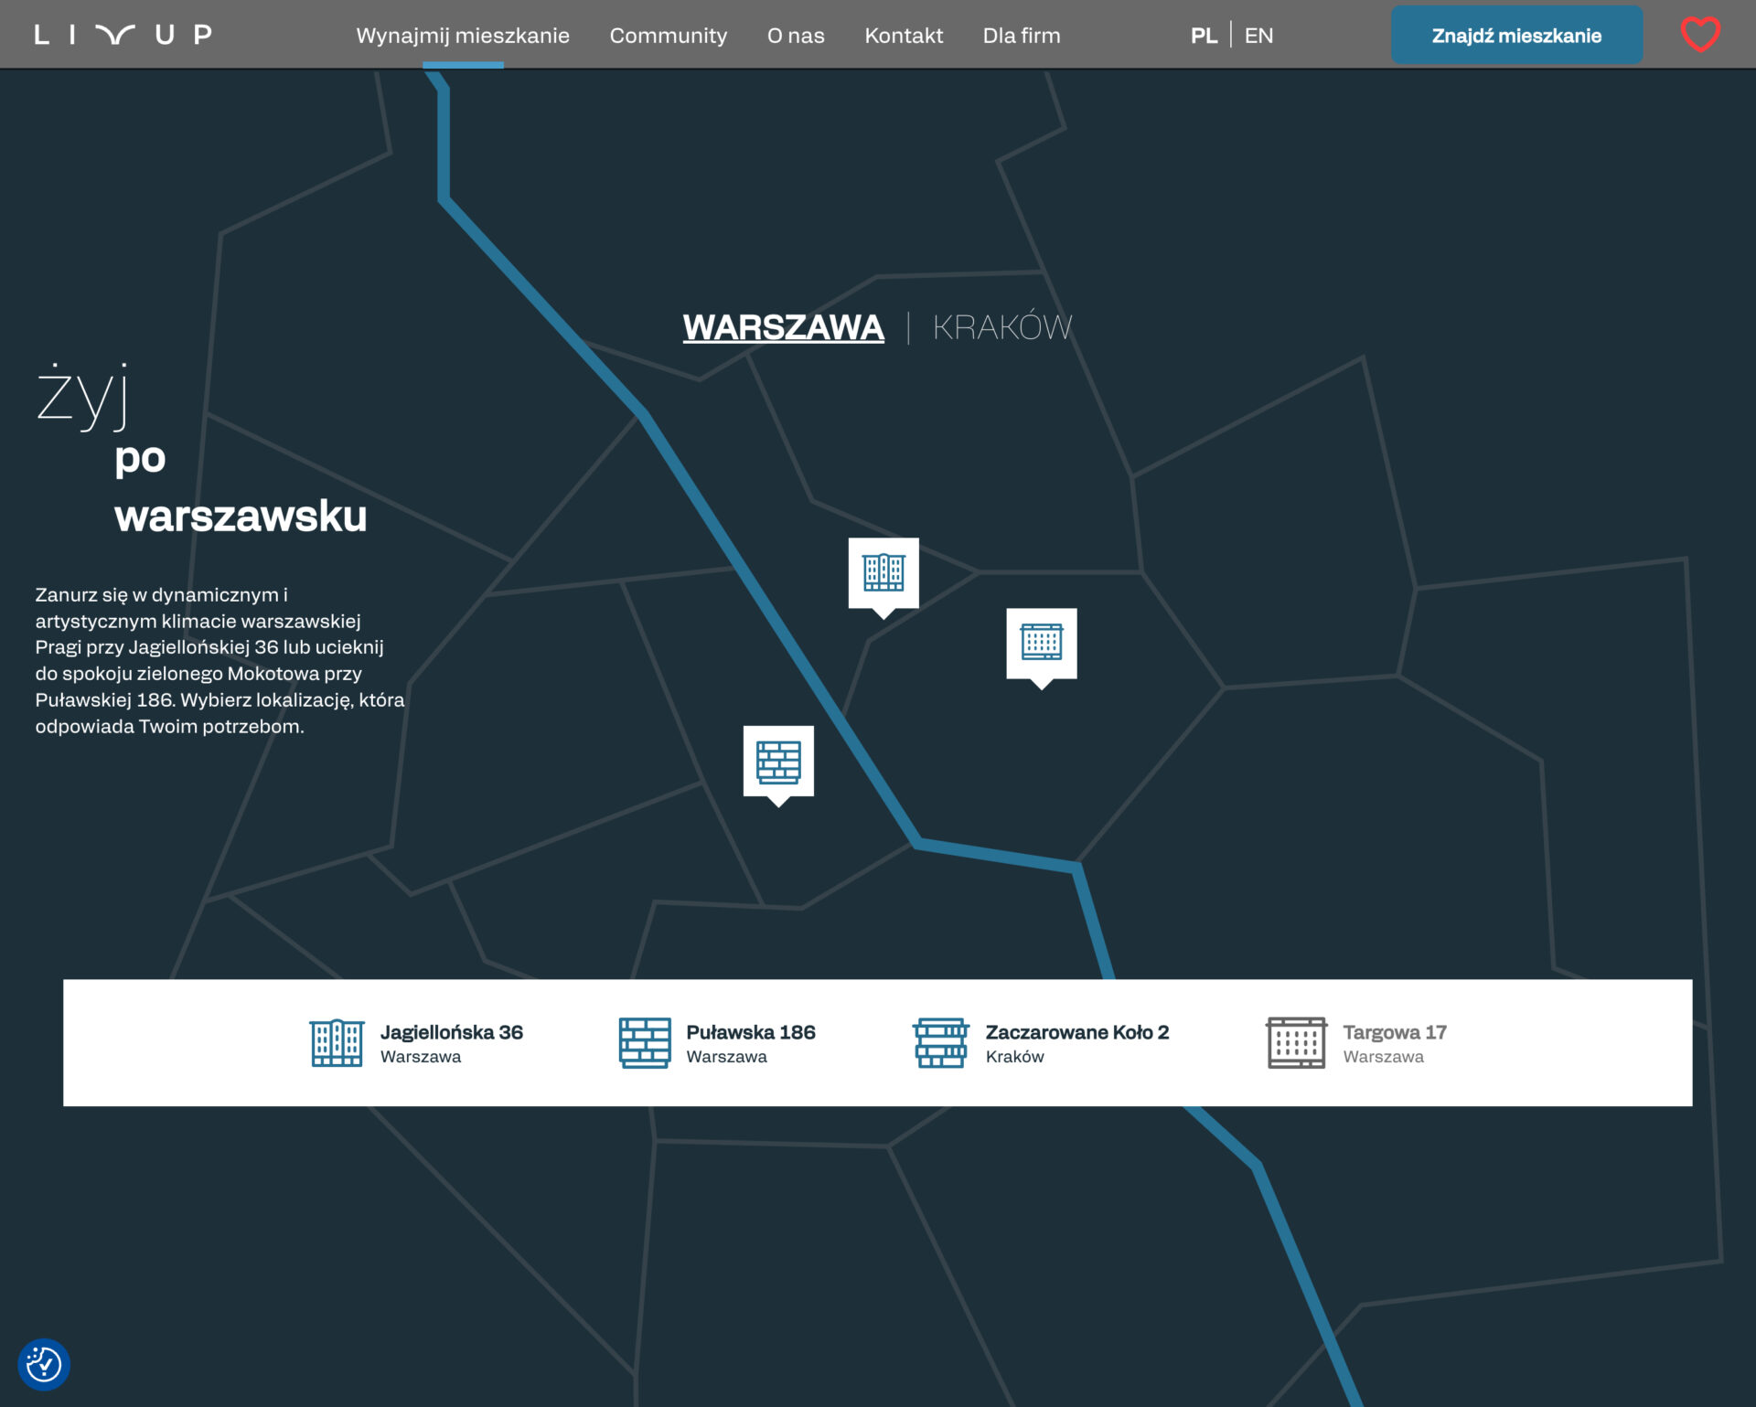This screenshot has width=1756, height=1407.
Task: Click the Targowa 17 grey building icon
Action: pos(1296,1042)
